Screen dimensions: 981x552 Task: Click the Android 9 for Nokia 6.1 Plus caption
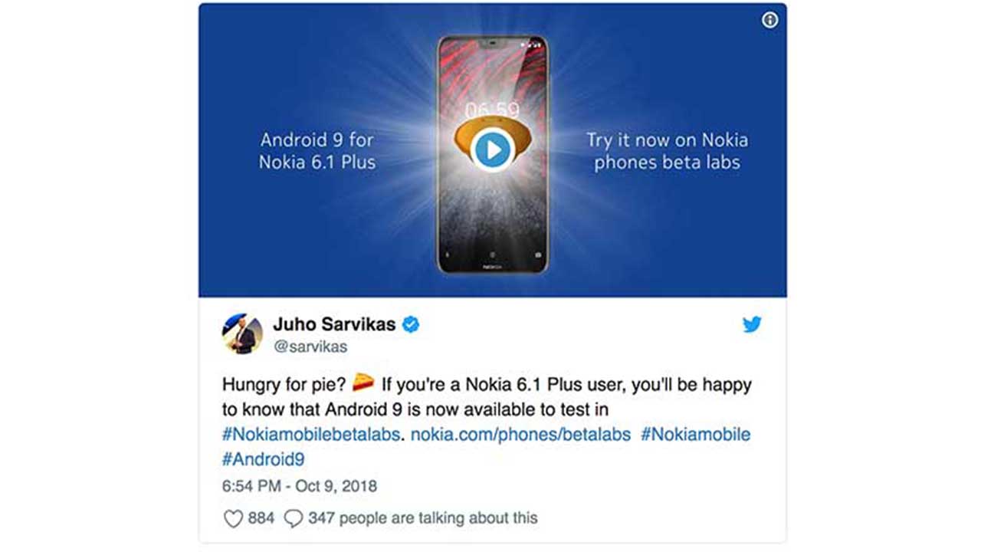pyautogui.click(x=318, y=151)
